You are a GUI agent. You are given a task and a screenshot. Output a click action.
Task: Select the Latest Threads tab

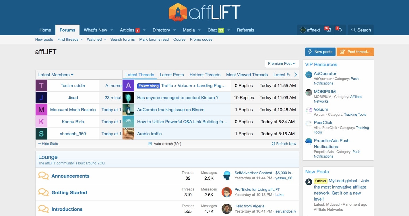tap(140, 74)
